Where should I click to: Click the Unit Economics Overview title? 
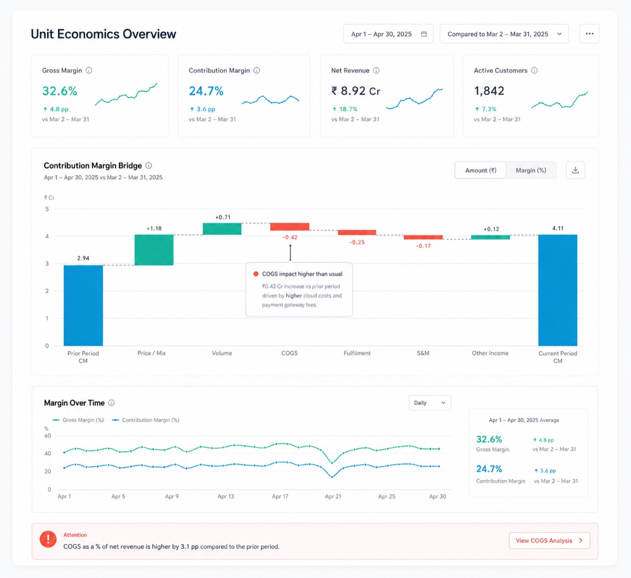coord(104,34)
